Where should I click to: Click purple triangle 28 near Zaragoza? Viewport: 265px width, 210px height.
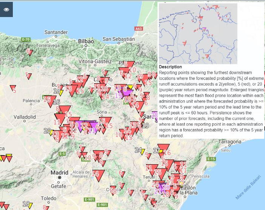(x=154, y=116)
